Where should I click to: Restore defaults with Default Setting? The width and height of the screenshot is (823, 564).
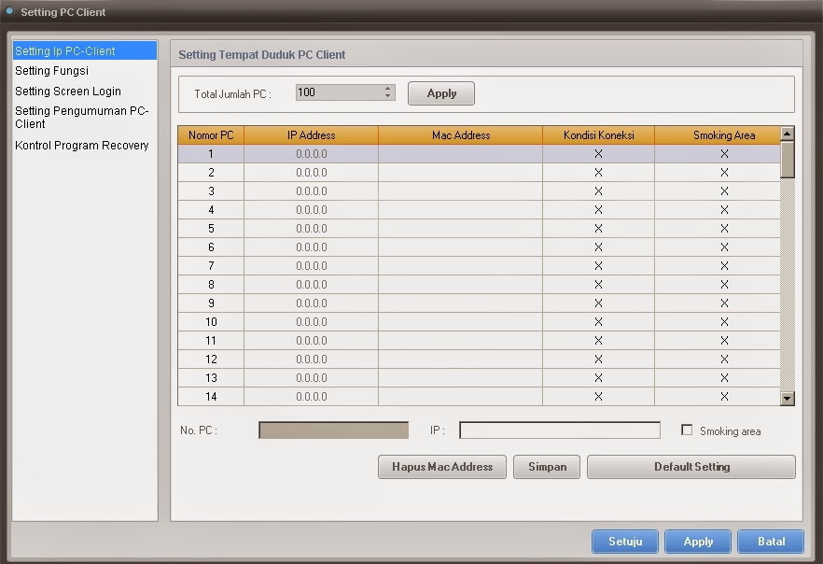[690, 467]
